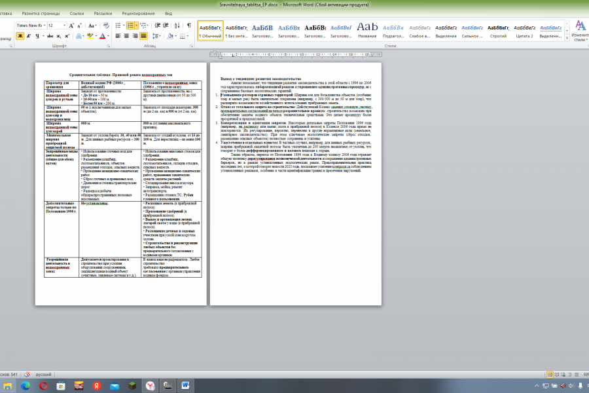Open Рассылки tab

[103, 14]
